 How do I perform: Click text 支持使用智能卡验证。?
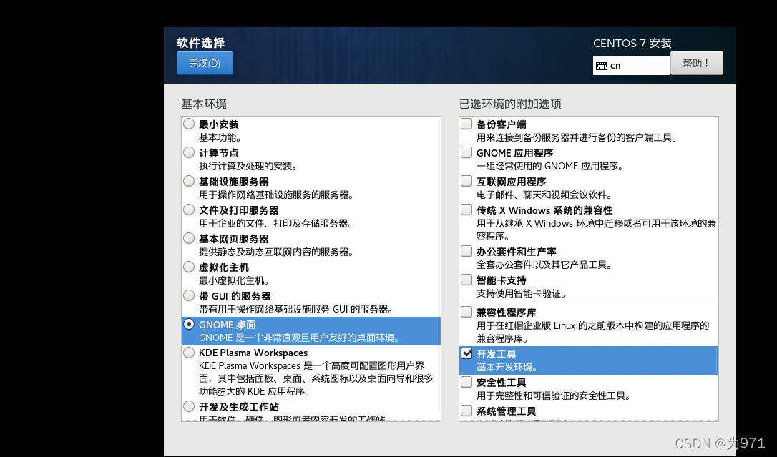(522, 294)
